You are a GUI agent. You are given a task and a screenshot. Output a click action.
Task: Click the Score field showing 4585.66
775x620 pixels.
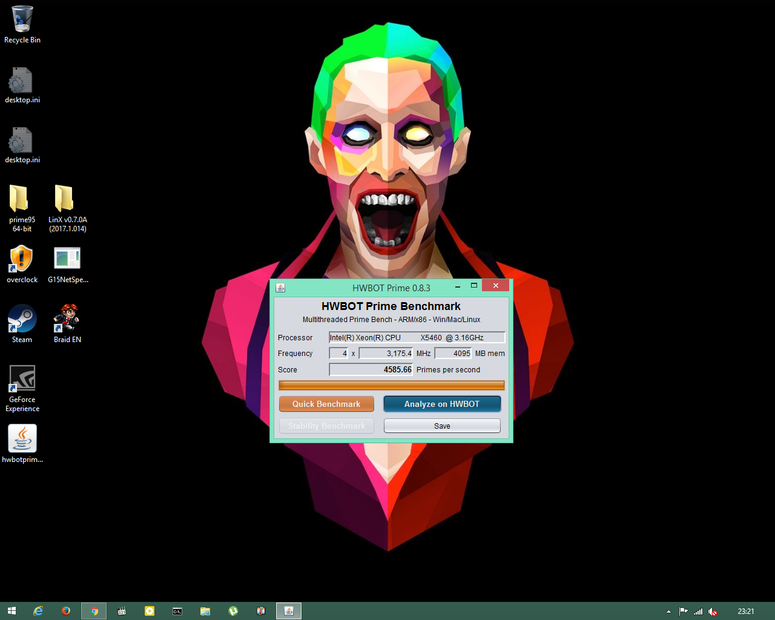point(371,369)
